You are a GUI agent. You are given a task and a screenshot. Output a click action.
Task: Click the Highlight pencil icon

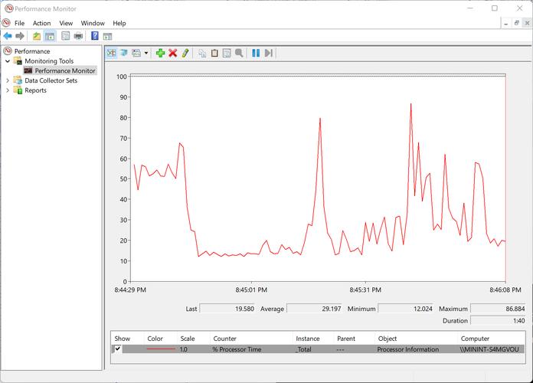coord(185,53)
